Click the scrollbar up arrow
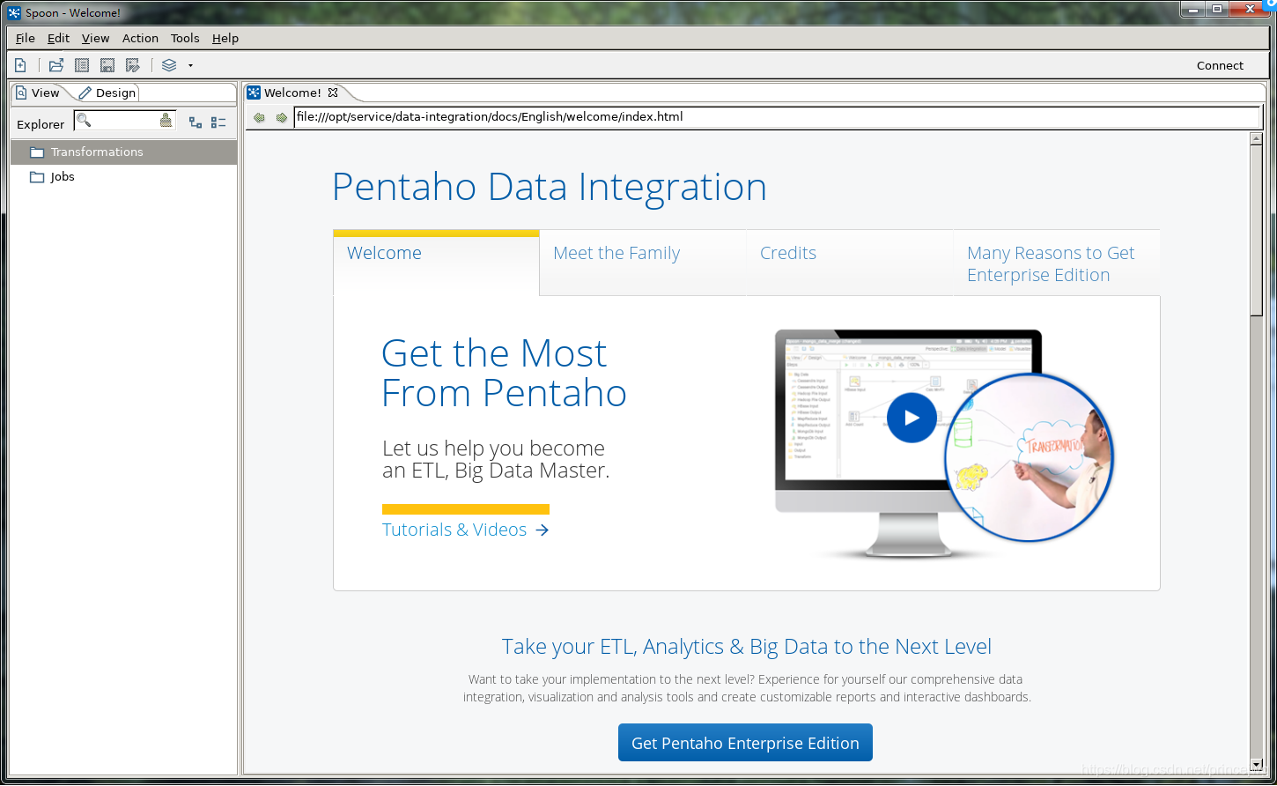 point(1256,139)
